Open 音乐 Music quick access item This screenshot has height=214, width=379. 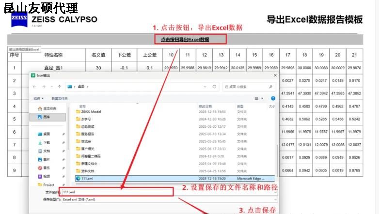[47, 168]
